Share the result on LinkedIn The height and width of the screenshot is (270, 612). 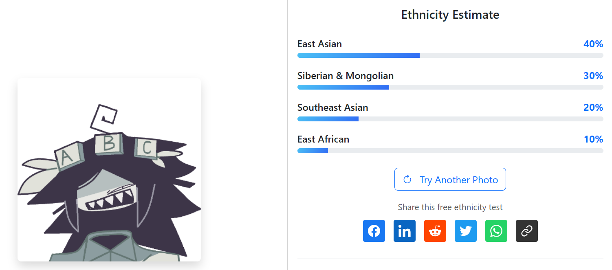tap(404, 231)
